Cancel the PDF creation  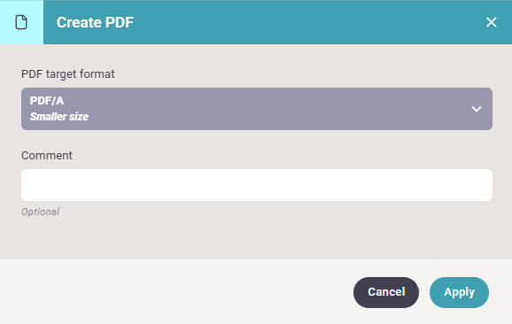click(386, 292)
